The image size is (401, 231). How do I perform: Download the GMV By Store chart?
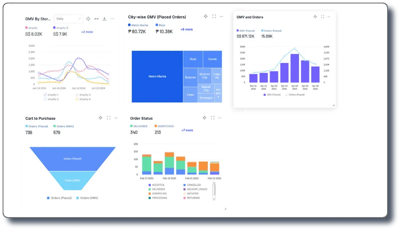point(104,19)
